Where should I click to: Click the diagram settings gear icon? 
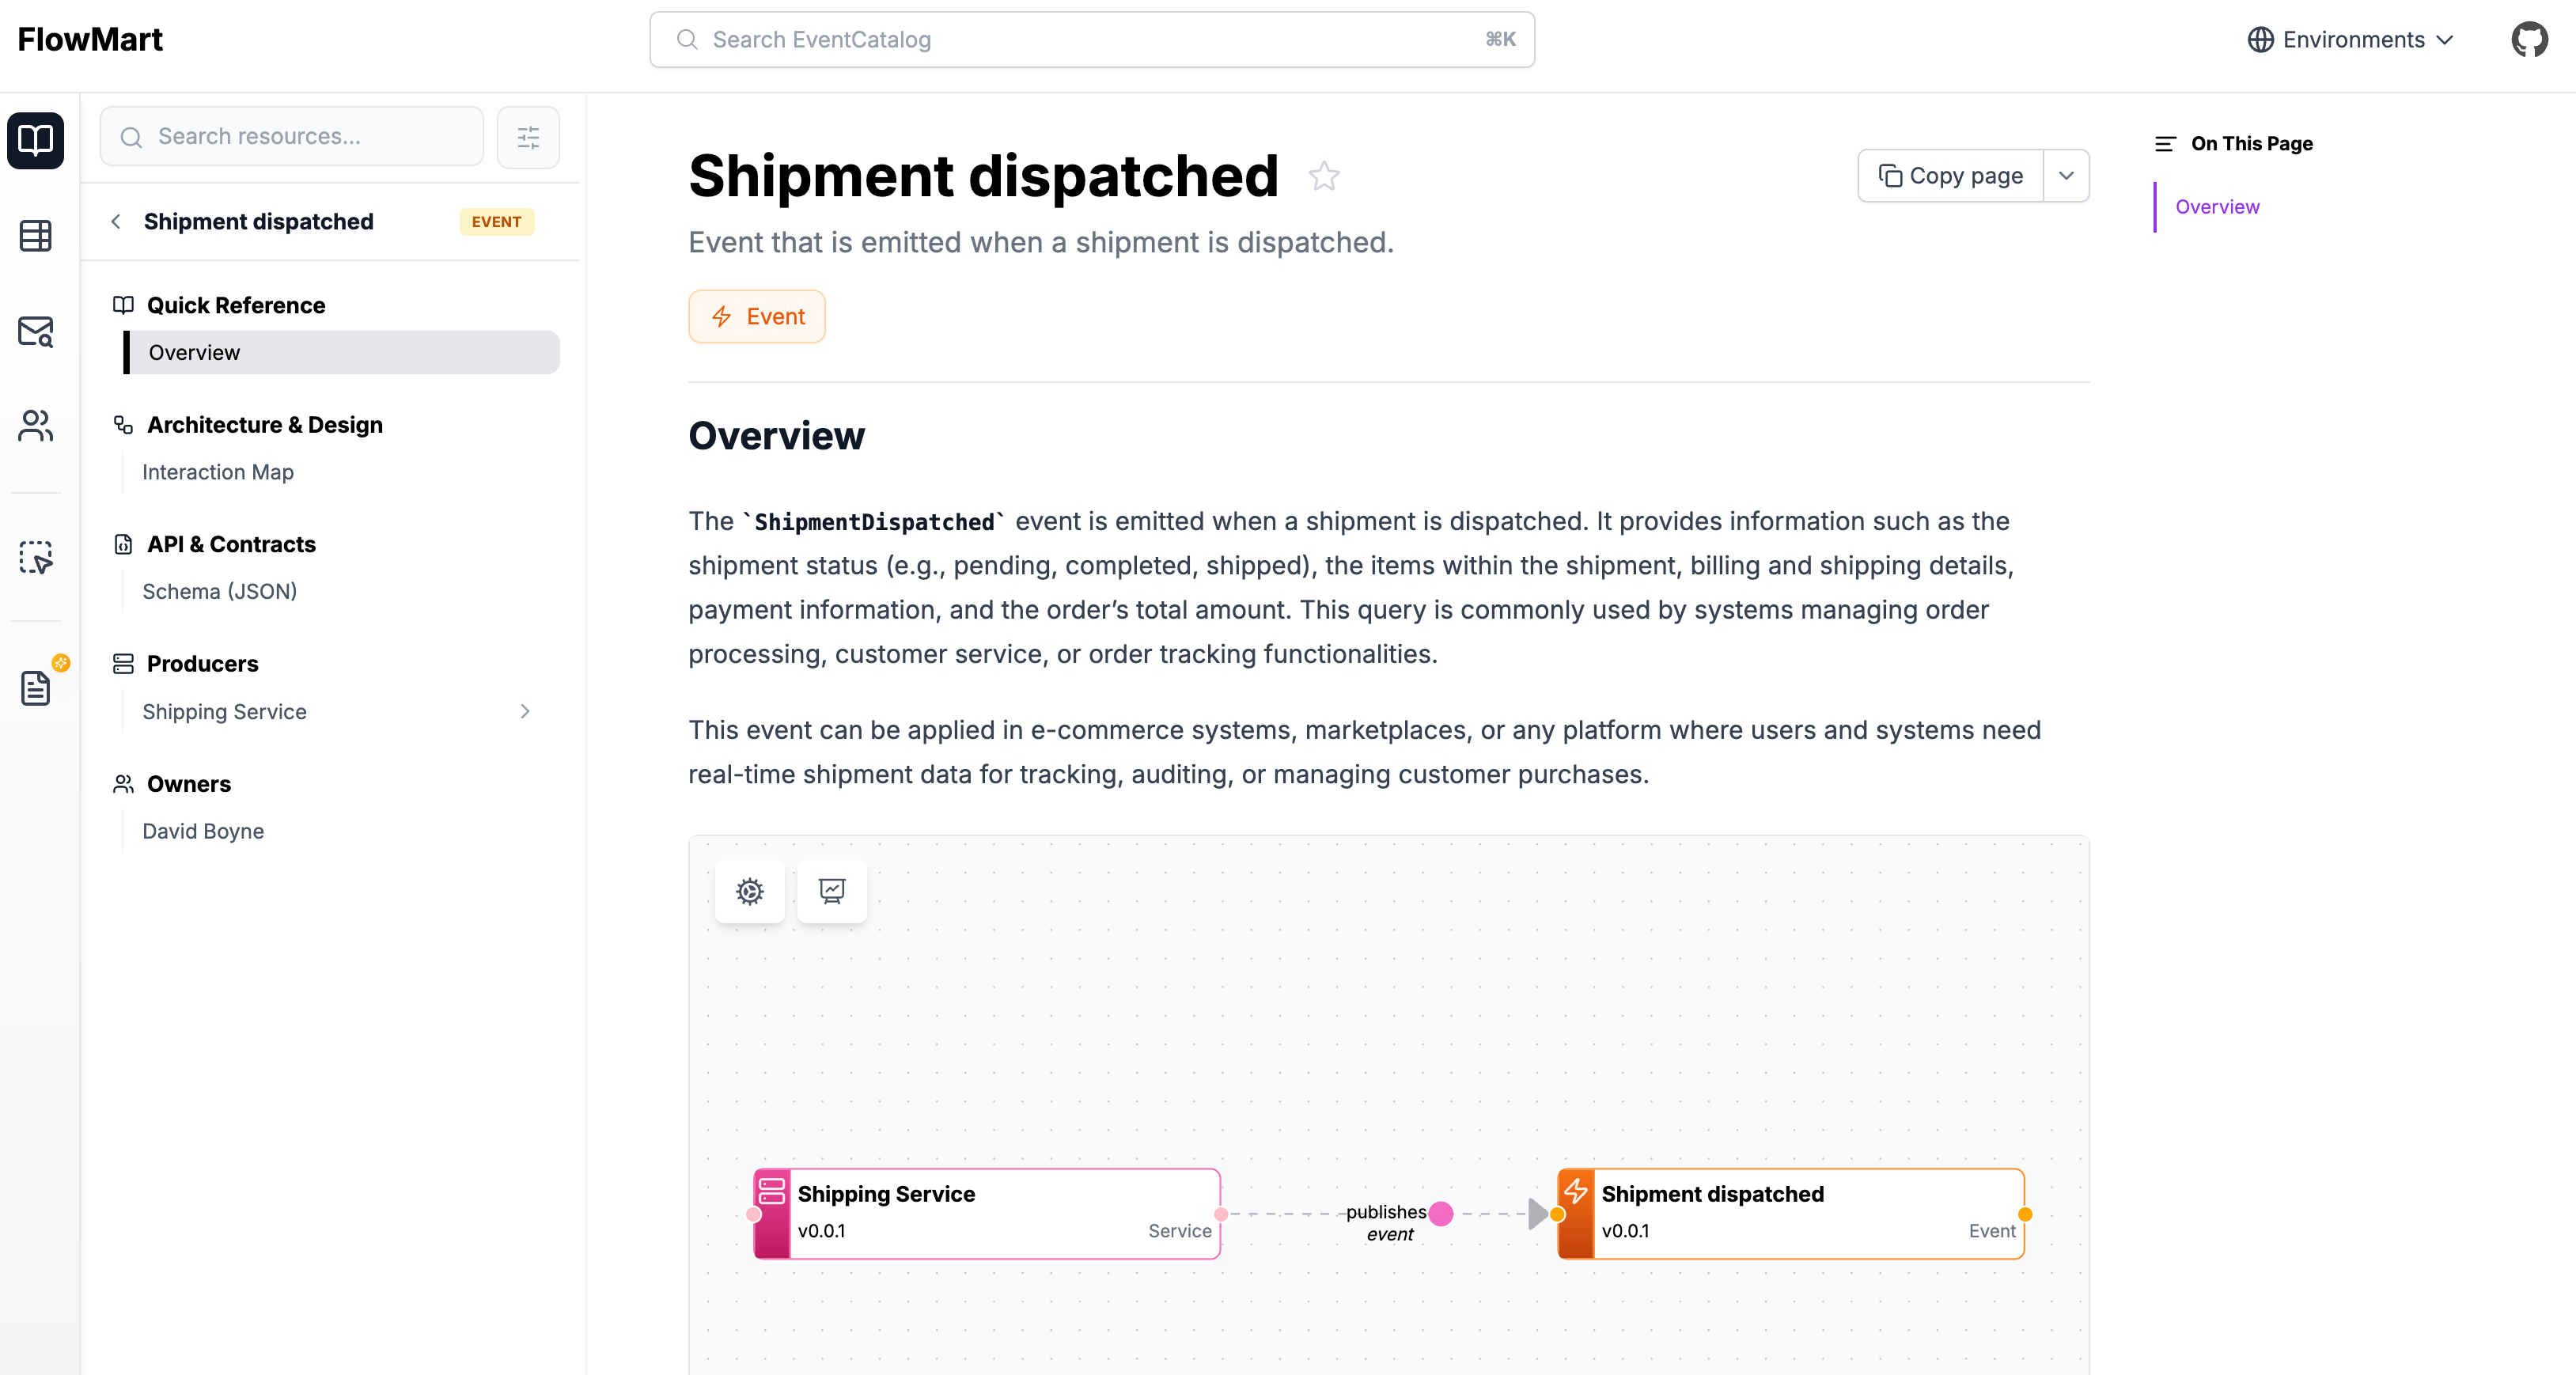coord(750,891)
